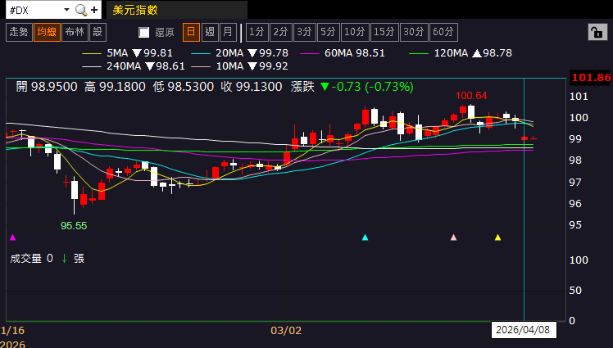Switch to 10分 minute interval
This screenshot has width=613, height=348.
point(355,32)
